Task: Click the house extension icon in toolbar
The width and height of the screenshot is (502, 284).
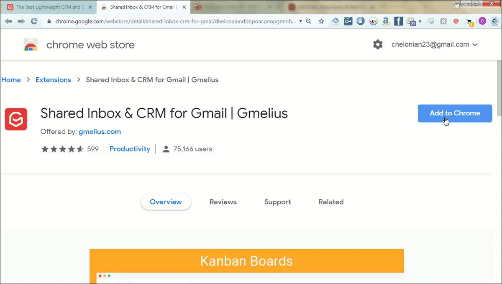Action: click(x=336, y=21)
